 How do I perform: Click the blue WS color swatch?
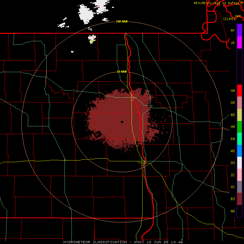239,151
